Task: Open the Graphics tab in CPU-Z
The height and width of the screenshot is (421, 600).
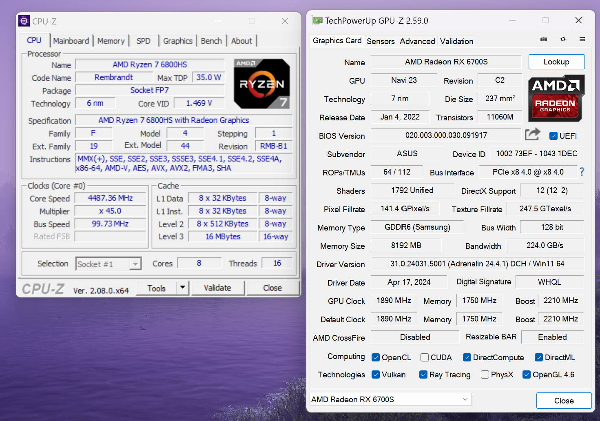Action: pyautogui.click(x=178, y=41)
